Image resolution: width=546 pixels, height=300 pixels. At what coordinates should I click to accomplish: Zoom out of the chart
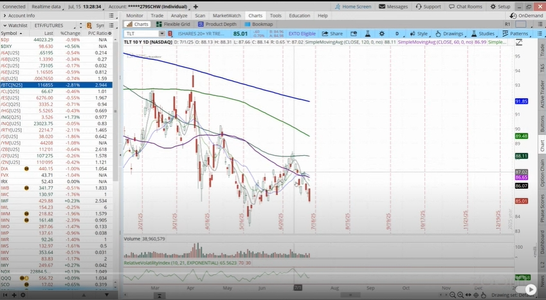pos(453,295)
